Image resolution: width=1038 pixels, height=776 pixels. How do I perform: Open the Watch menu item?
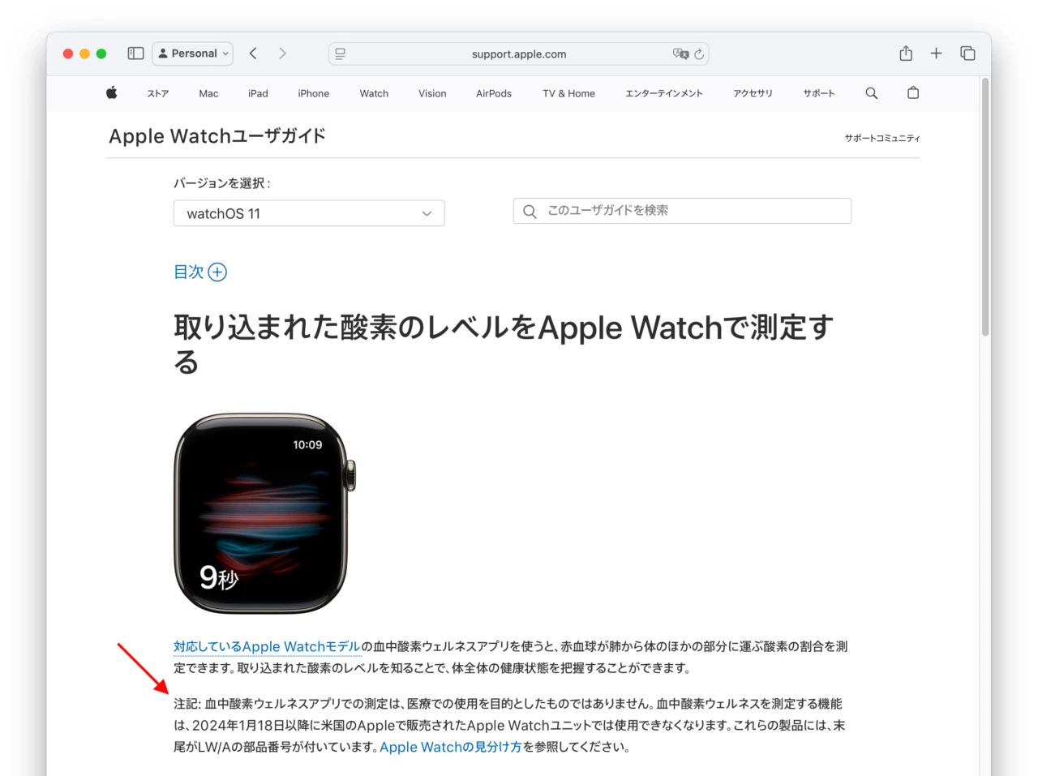click(374, 93)
